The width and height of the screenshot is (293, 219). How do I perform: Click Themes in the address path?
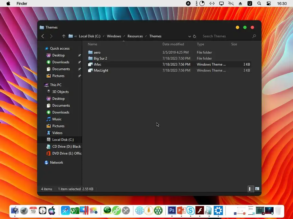click(x=155, y=36)
